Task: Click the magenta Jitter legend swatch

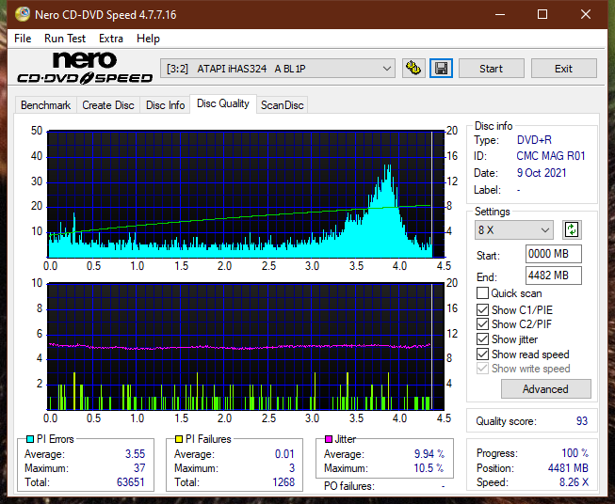Action: tap(329, 439)
